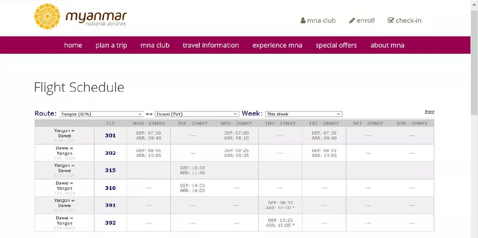
Task: Click the Yangon to Dawei label for flight 391
Action: (x=65, y=205)
